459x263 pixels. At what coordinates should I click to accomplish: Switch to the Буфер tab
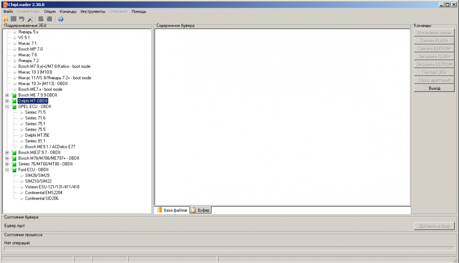point(200,210)
